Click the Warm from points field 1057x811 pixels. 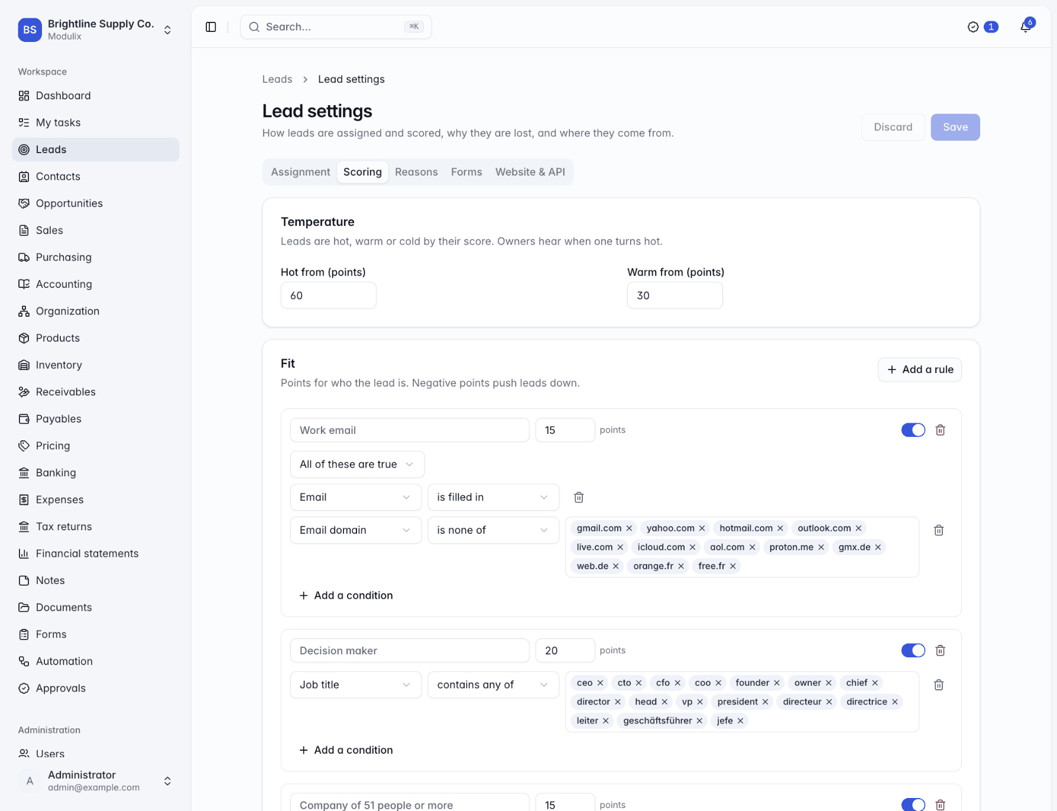675,295
